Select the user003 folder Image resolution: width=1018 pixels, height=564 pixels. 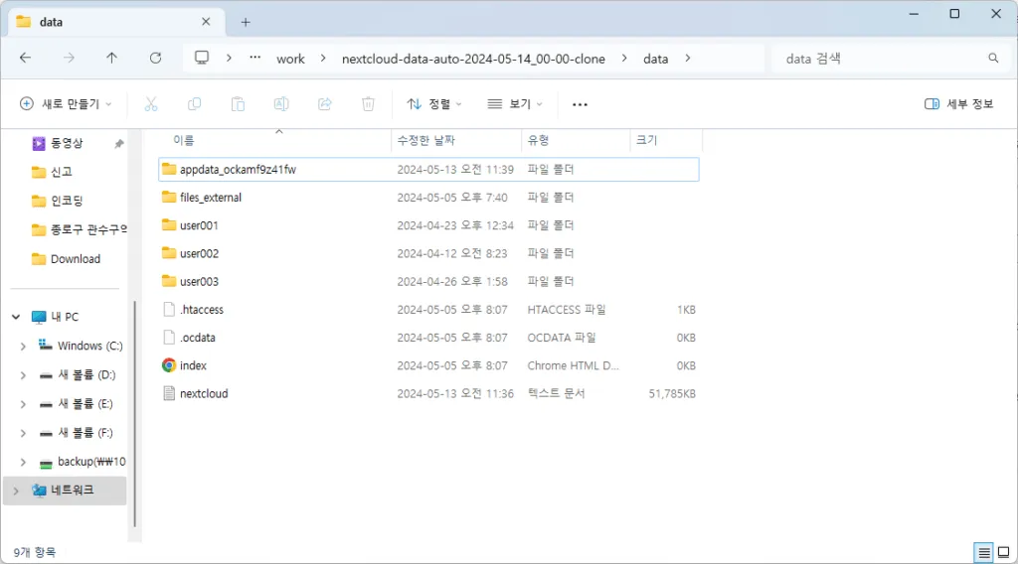(428, 281)
